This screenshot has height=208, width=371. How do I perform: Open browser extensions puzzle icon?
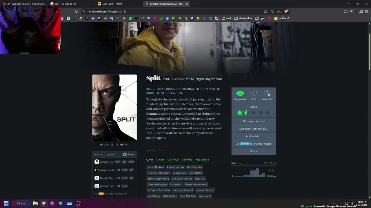(346, 12)
